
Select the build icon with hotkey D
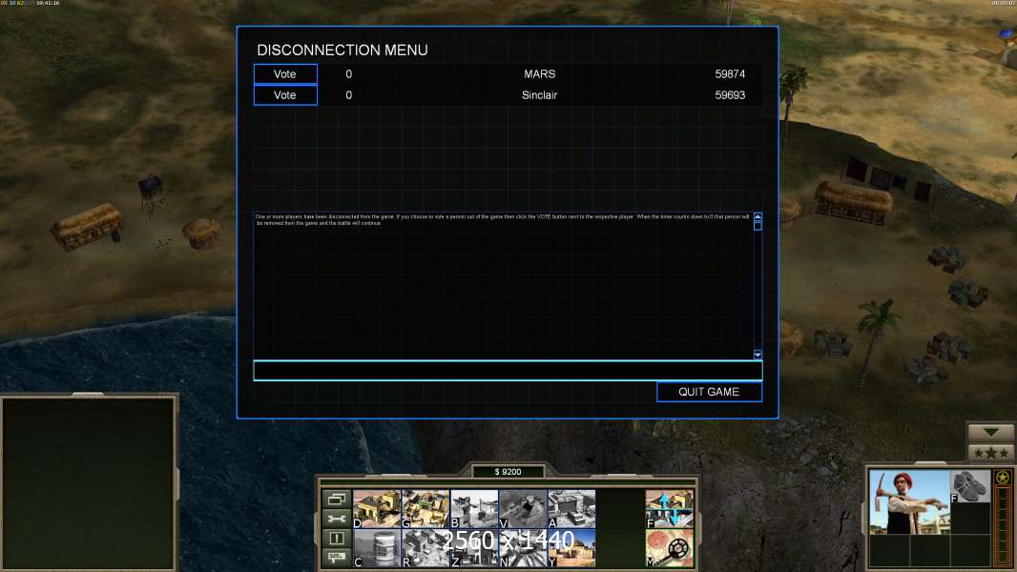coord(377,508)
